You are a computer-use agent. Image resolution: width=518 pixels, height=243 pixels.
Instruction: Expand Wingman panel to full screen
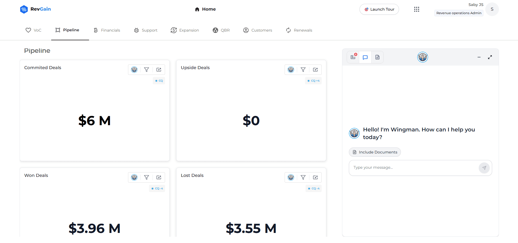click(490, 57)
